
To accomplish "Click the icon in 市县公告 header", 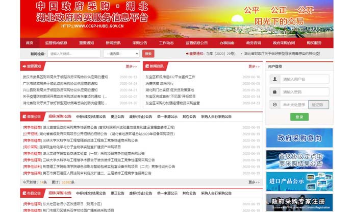I will point(24,193).
